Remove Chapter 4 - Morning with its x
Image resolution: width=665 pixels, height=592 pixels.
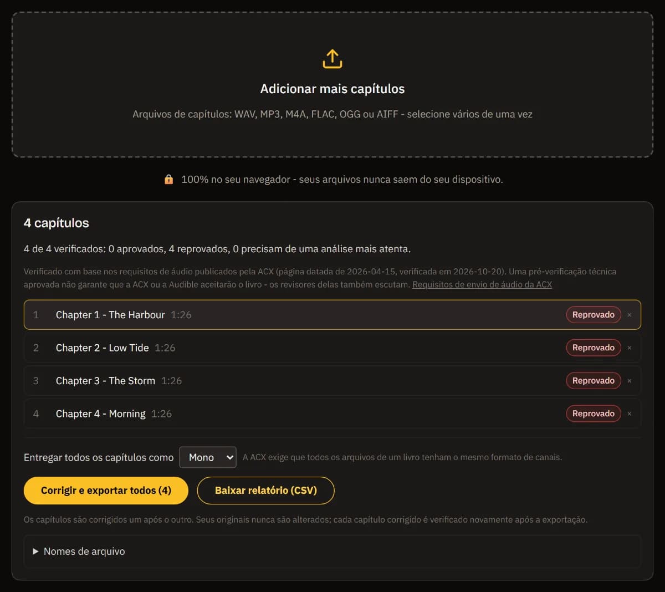630,414
